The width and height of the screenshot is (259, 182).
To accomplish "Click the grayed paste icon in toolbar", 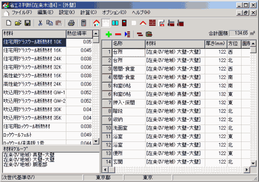I will pyautogui.click(x=59, y=23).
